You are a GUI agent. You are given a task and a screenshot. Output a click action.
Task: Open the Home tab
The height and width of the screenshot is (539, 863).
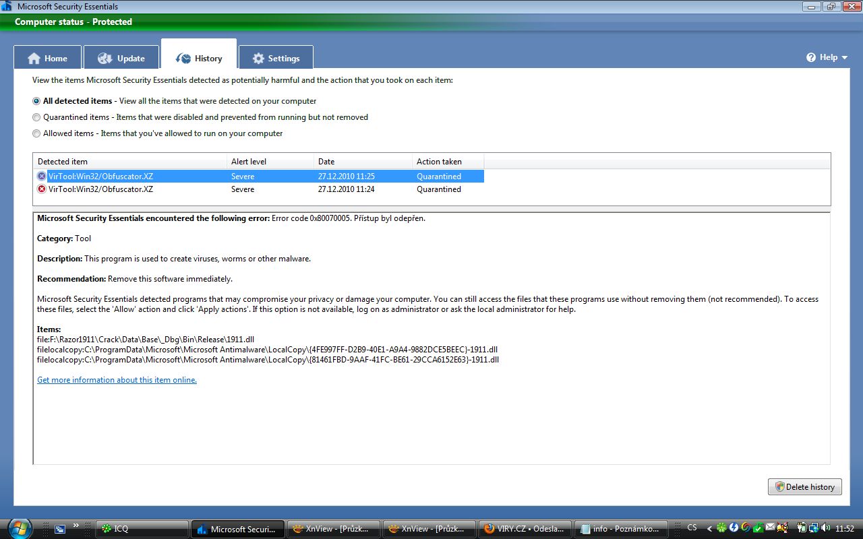click(x=47, y=59)
